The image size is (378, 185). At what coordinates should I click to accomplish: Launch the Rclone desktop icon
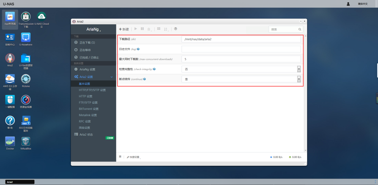[26, 81]
